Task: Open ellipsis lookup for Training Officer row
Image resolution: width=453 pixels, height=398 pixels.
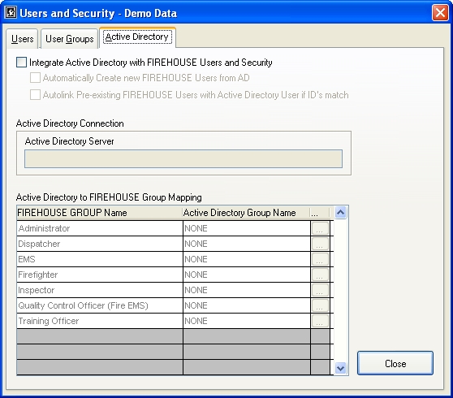Action: pos(320,321)
